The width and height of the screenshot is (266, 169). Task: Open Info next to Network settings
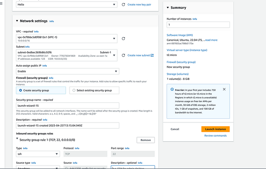click(x=52, y=21)
